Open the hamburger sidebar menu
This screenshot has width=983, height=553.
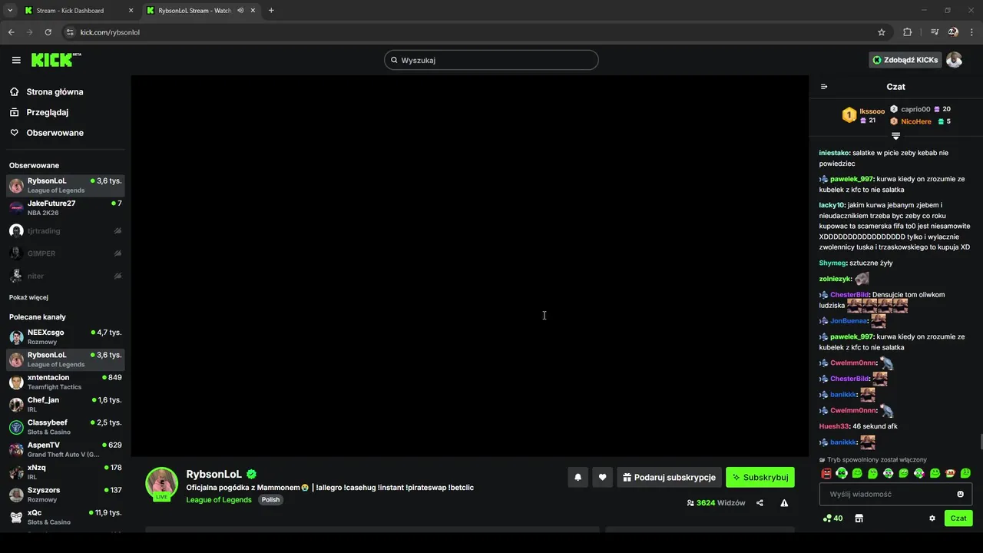pyautogui.click(x=16, y=60)
